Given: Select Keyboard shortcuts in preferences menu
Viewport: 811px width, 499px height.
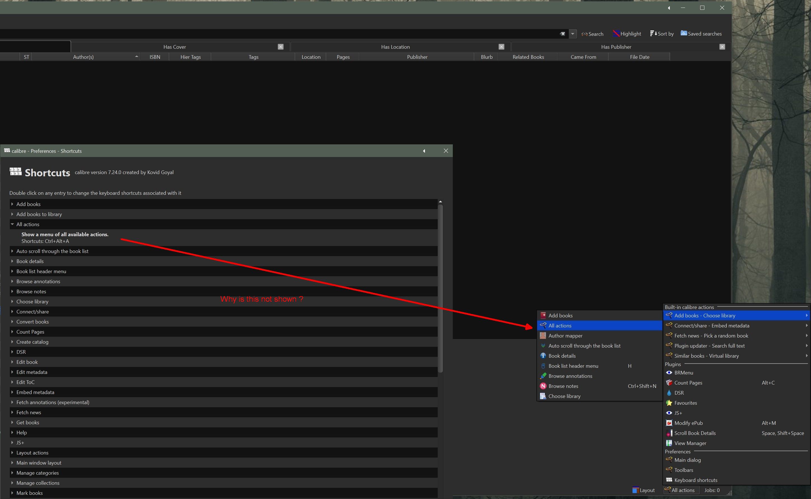Looking at the screenshot, I should click(x=695, y=480).
